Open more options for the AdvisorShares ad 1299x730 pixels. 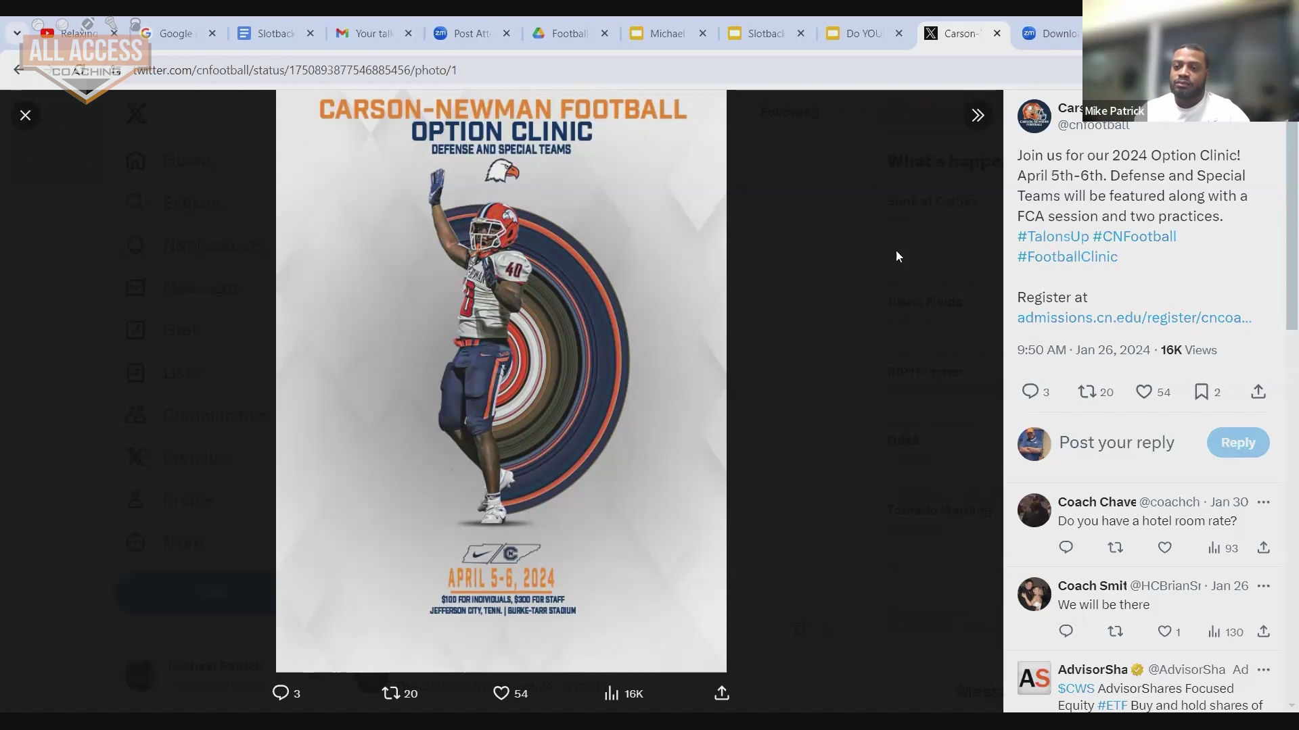coord(1263,670)
